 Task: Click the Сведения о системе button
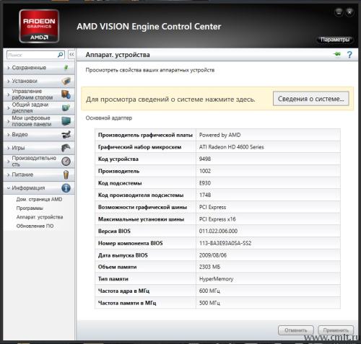pos(310,99)
